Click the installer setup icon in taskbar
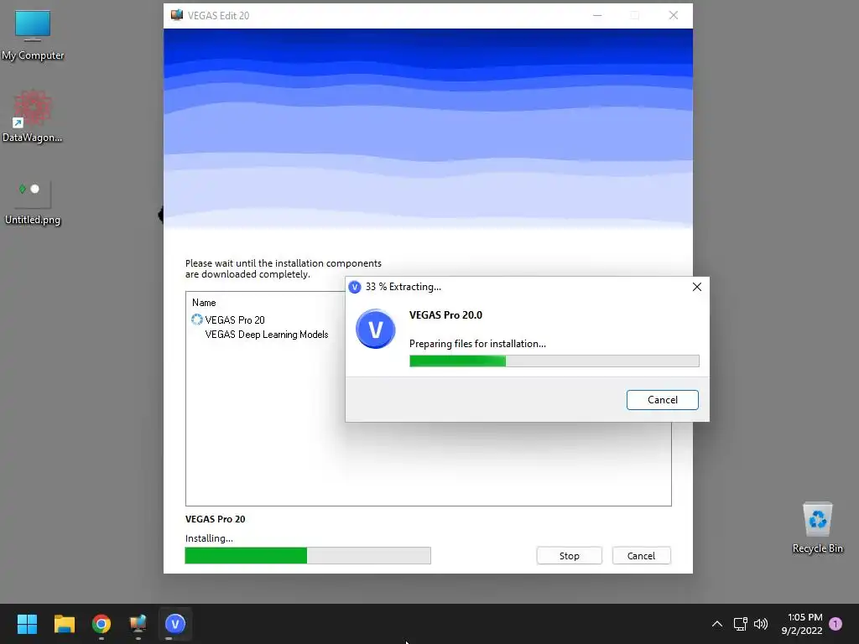 point(138,624)
